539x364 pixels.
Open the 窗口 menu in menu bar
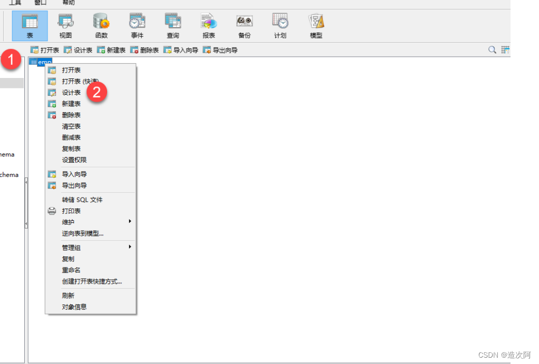pos(40,3)
